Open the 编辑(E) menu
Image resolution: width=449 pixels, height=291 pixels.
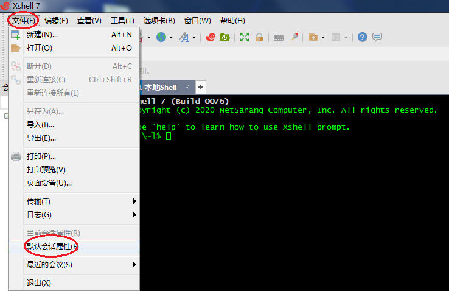point(56,21)
